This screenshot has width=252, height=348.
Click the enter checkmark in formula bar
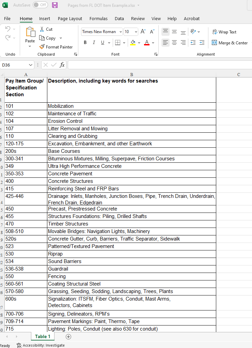[x=53, y=65]
